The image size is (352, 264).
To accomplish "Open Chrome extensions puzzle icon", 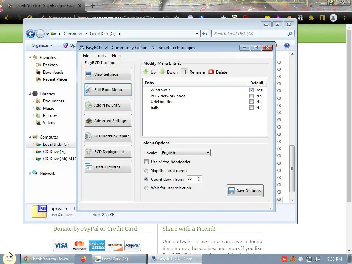I will click(311, 18).
